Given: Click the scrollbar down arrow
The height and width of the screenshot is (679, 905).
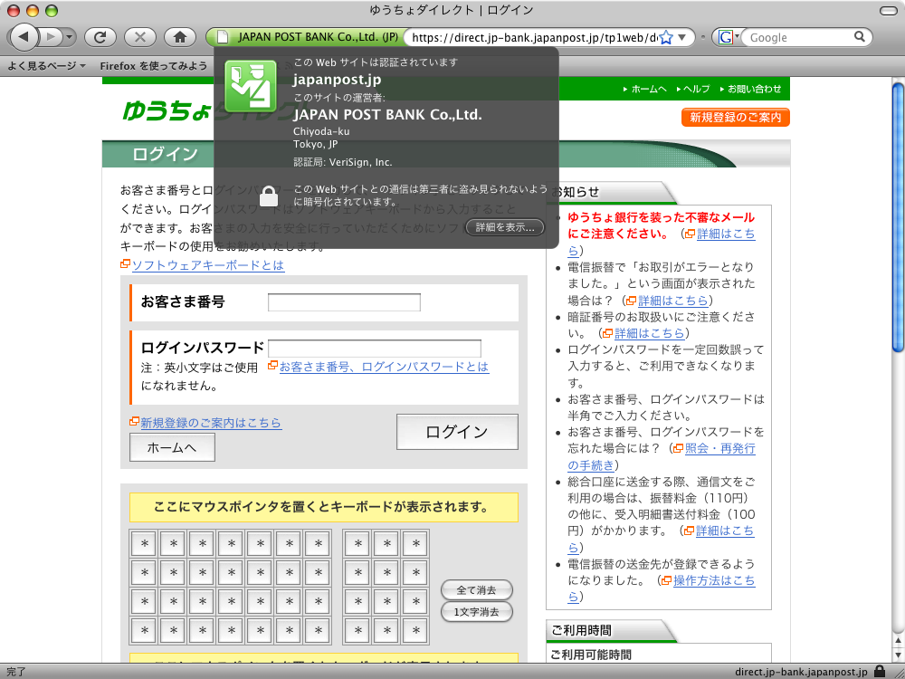Looking at the screenshot, I should click(x=898, y=655).
